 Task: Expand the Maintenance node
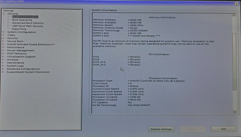[3, 63]
